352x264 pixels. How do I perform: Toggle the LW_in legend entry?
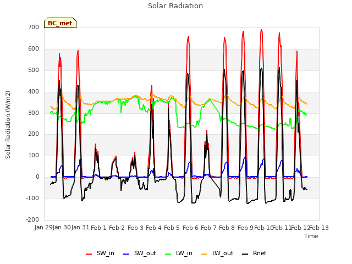click(179, 254)
